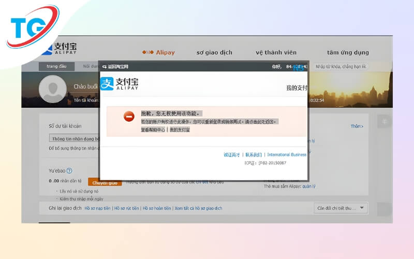Open the 'Hồ sơ rút tiền' link
The height and width of the screenshot is (259, 414).
point(126,208)
